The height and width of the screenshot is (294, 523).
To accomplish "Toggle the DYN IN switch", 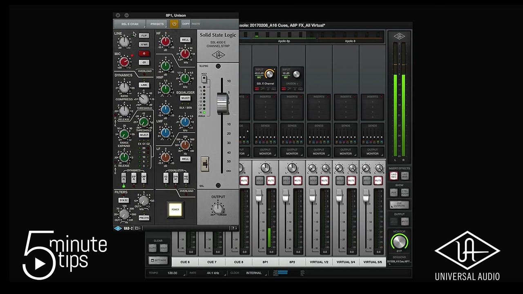I will [124, 178].
